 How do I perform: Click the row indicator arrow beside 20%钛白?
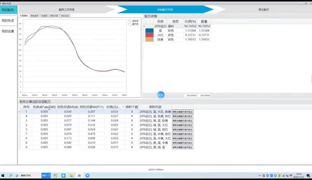click(x=144, y=26)
